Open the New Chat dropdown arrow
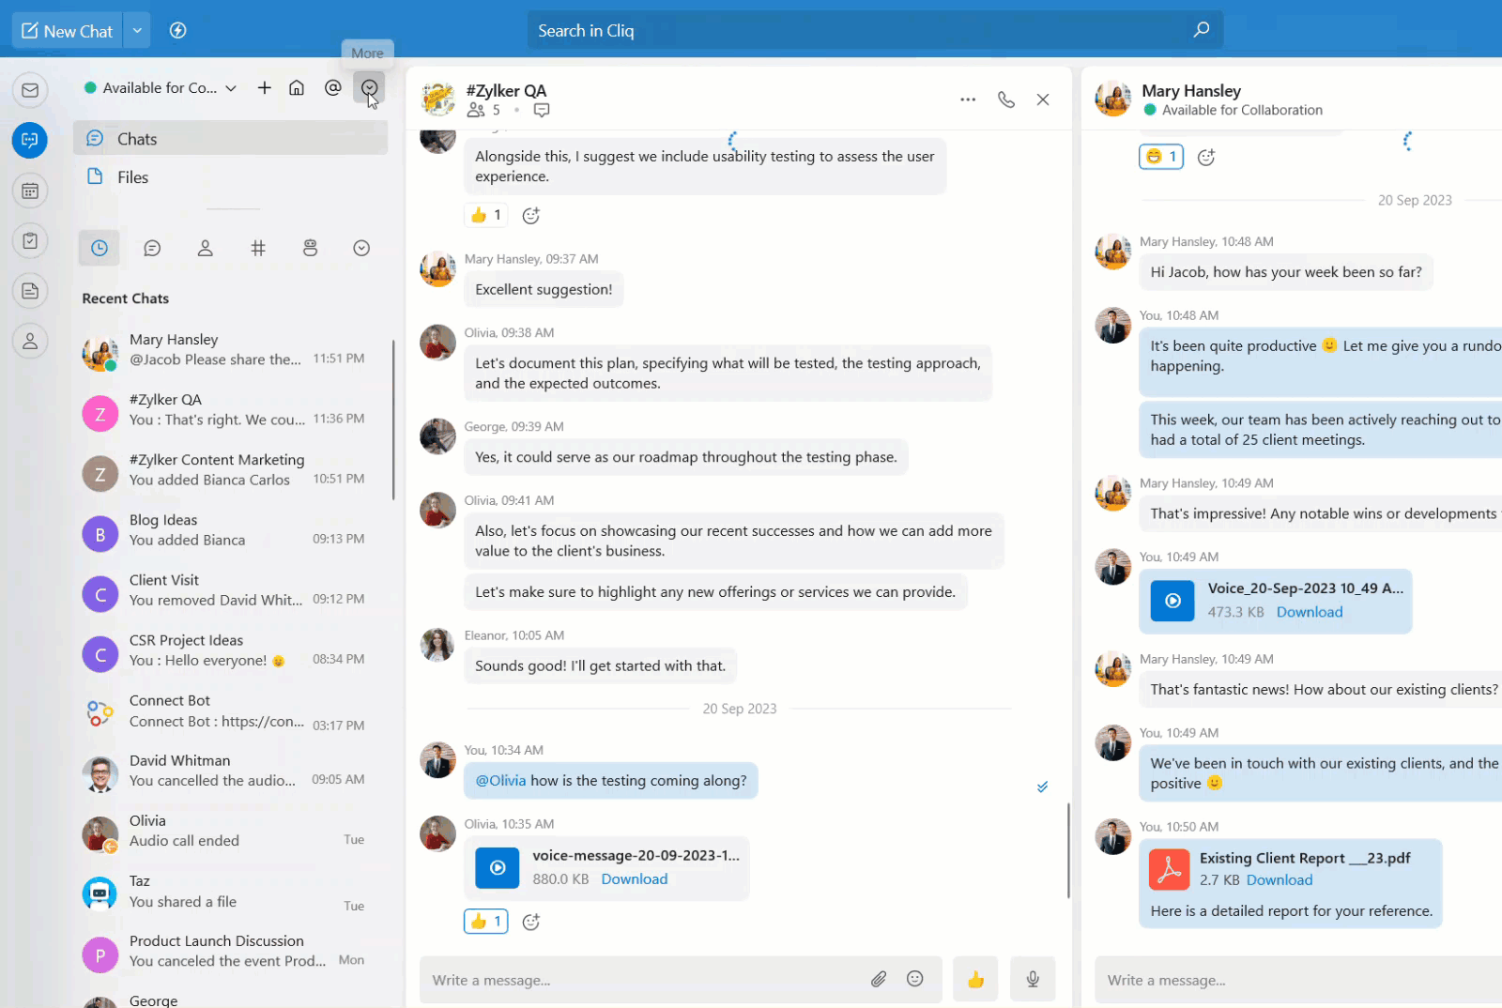The width and height of the screenshot is (1502, 1008). tap(137, 31)
